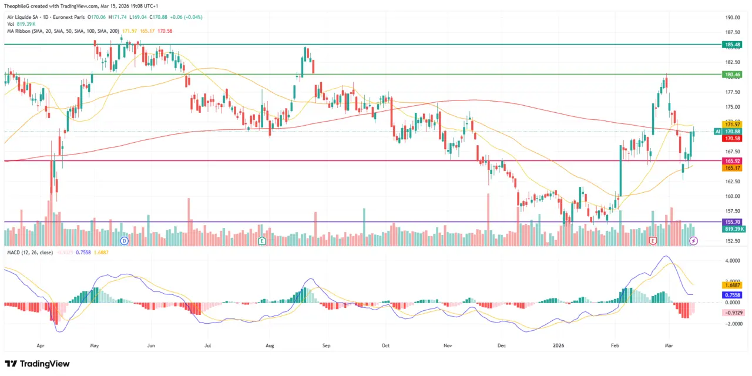
Task: Select the red earnings "E" badge near March
Action: point(653,241)
